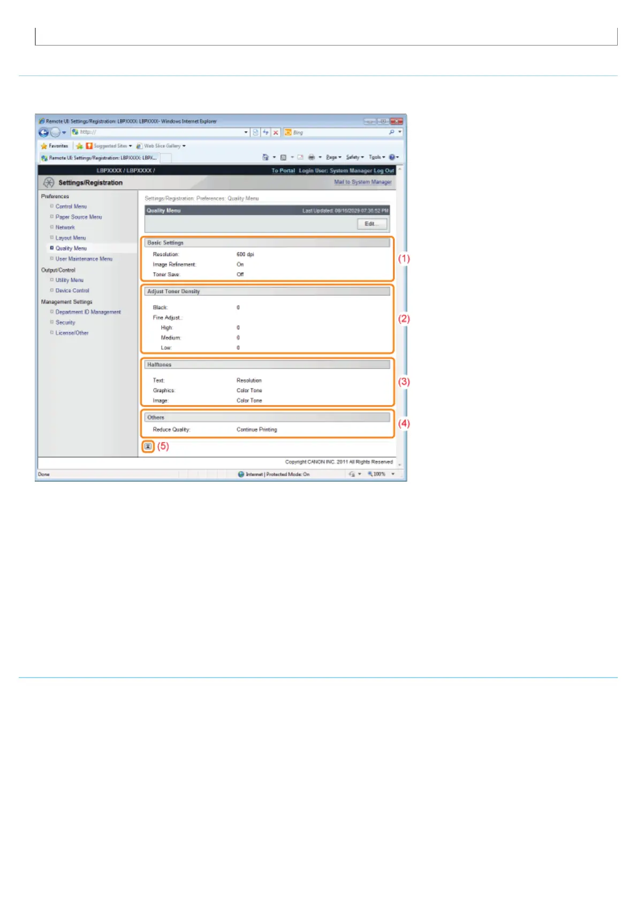
Task: Open a new blank browser tab
Action: click(166, 158)
